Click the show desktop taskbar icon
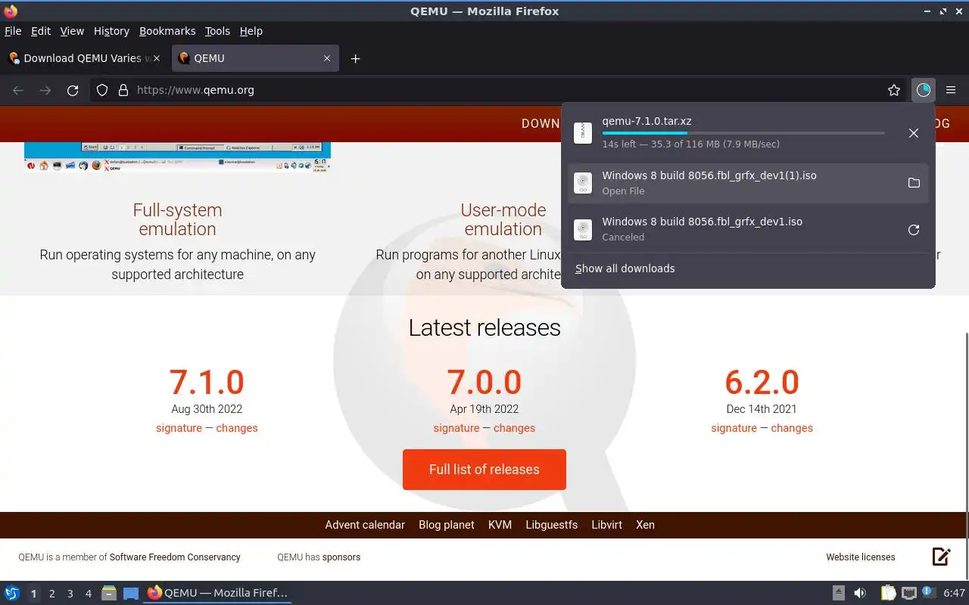 [131, 594]
